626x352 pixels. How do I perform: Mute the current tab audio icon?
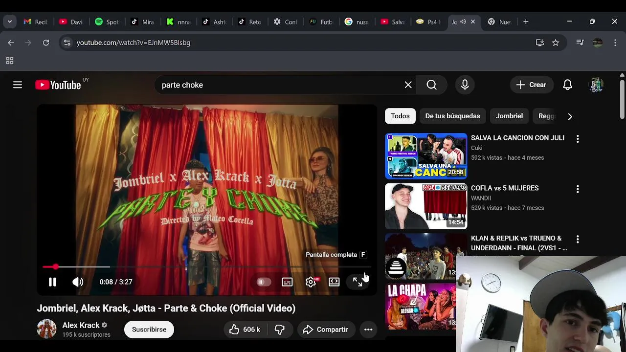tap(463, 22)
